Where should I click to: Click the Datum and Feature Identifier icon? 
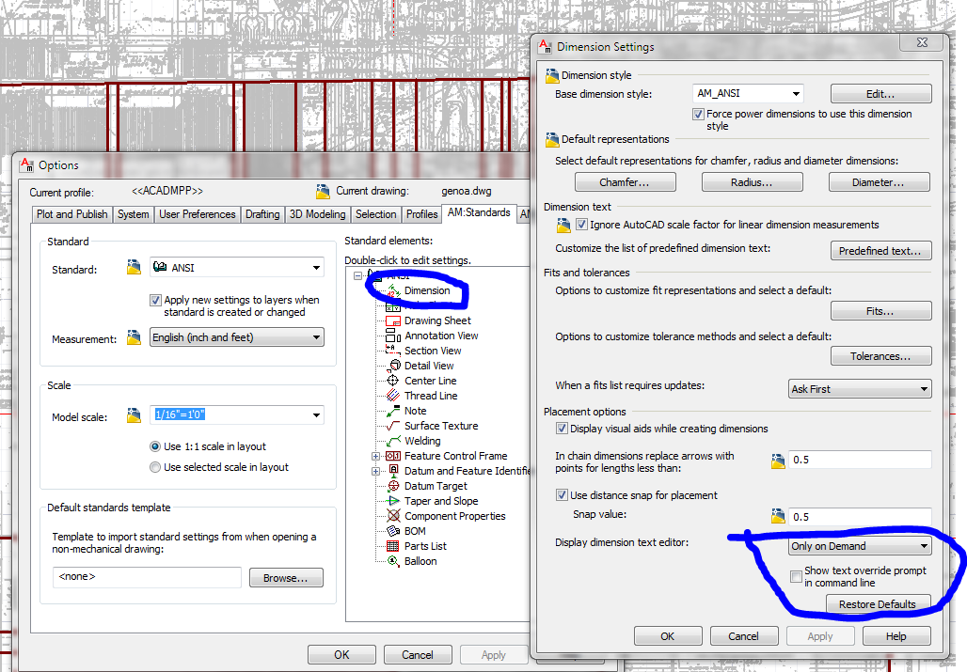[x=393, y=471]
